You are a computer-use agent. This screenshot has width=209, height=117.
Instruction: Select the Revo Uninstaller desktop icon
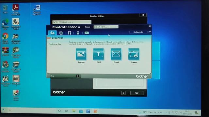coord(6,67)
